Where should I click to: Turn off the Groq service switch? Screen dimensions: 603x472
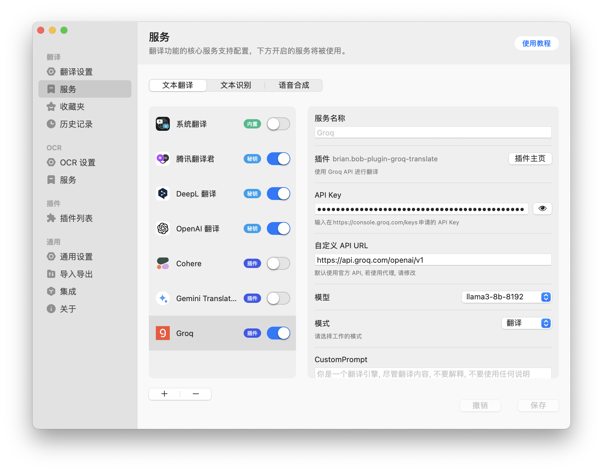coord(278,333)
